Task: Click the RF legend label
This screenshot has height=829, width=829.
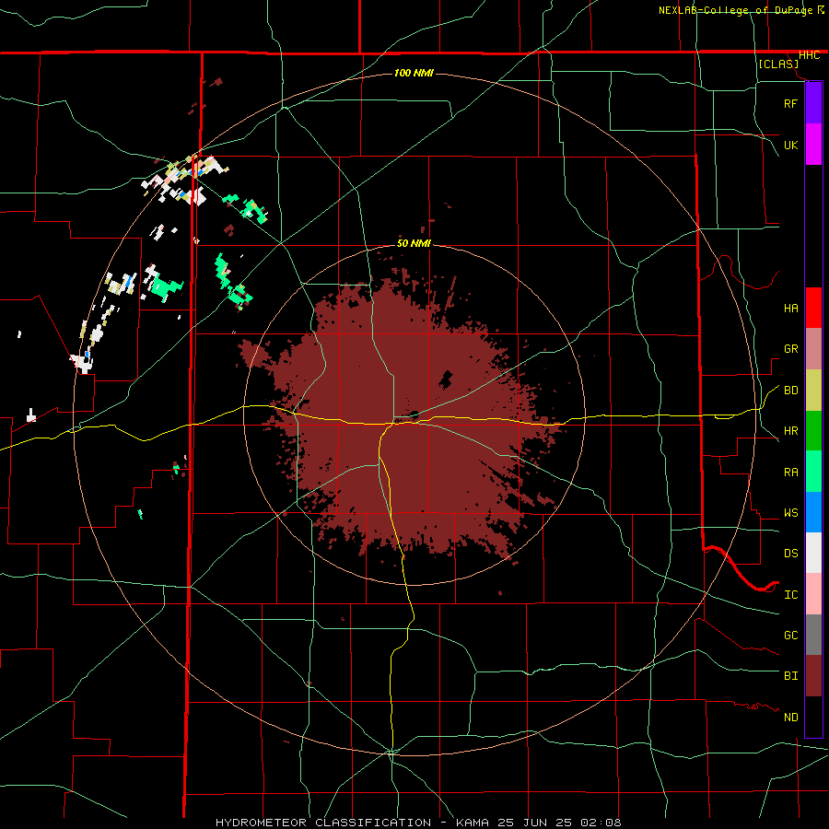Action: click(790, 103)
